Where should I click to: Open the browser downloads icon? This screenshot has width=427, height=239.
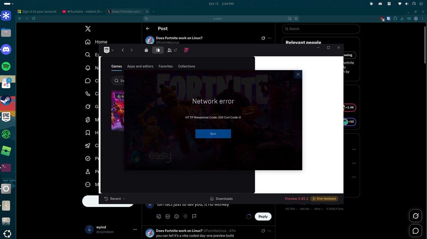click(402, 18)
